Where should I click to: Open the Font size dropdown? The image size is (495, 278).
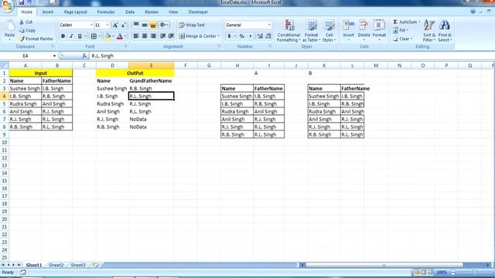108,25
